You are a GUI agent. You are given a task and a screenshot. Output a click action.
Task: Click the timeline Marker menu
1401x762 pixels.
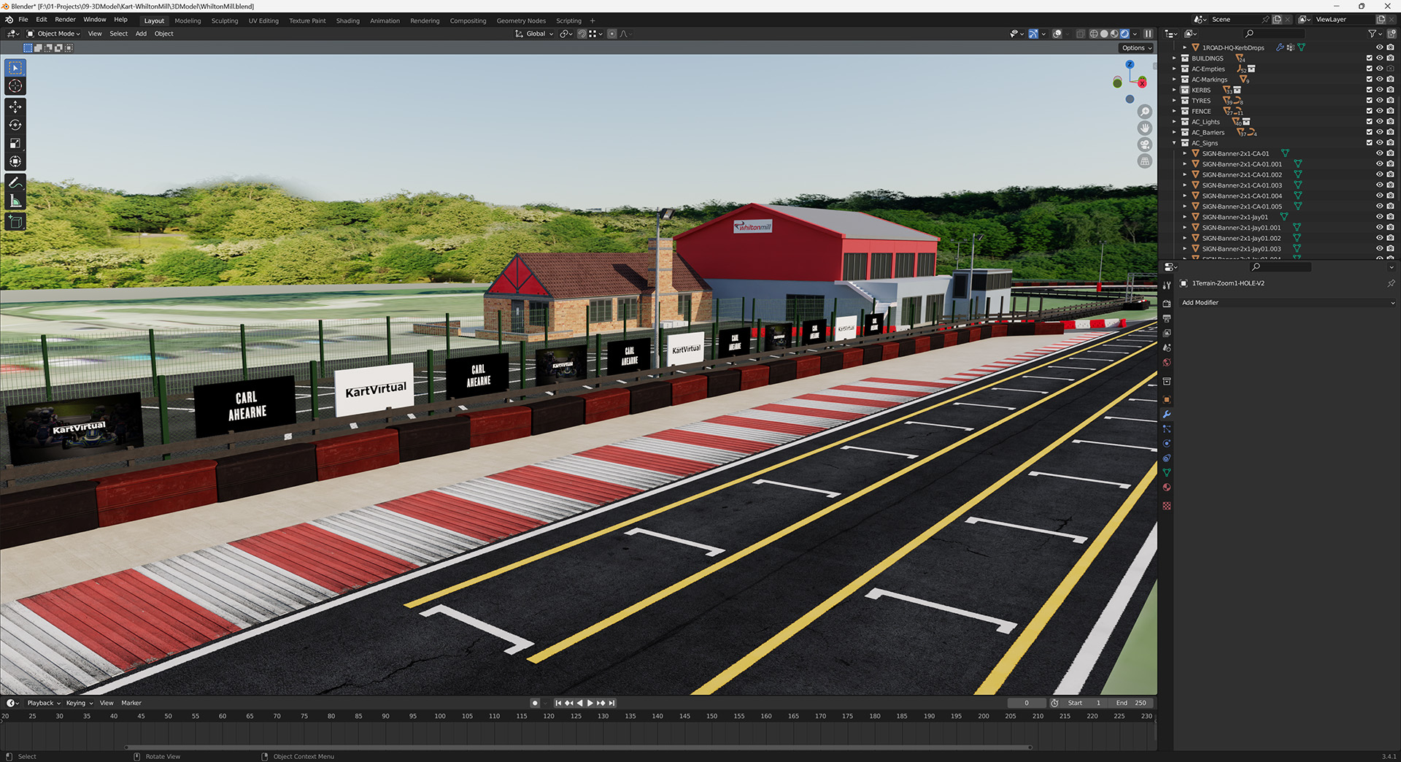(131, 703)
